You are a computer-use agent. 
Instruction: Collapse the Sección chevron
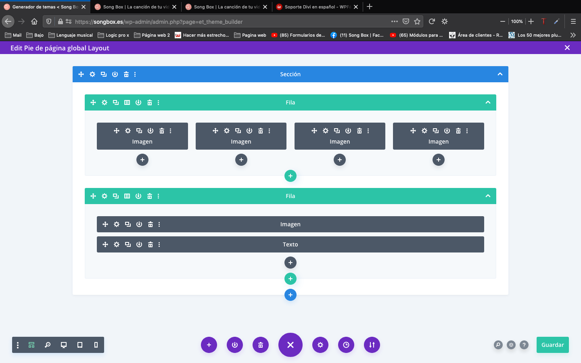coord(500,74)
